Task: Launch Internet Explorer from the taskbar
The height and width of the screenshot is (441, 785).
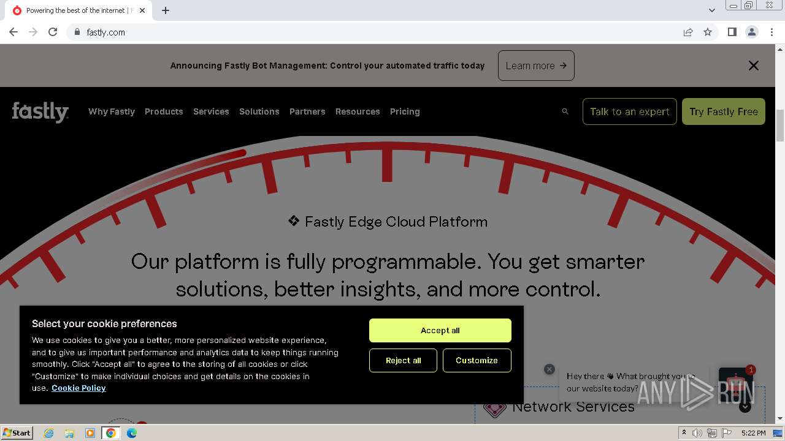Action: pyautogui.click(x=49, y=433)
